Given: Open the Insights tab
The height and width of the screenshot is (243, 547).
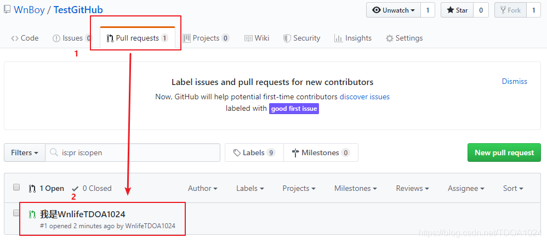Looking at the screenshot, I should click(x=352, y=38).
